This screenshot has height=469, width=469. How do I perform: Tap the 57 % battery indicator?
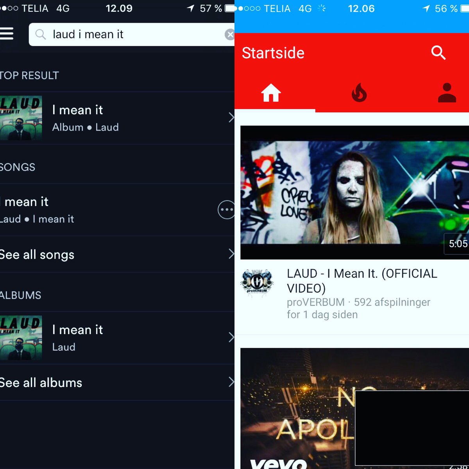(217, 8)
